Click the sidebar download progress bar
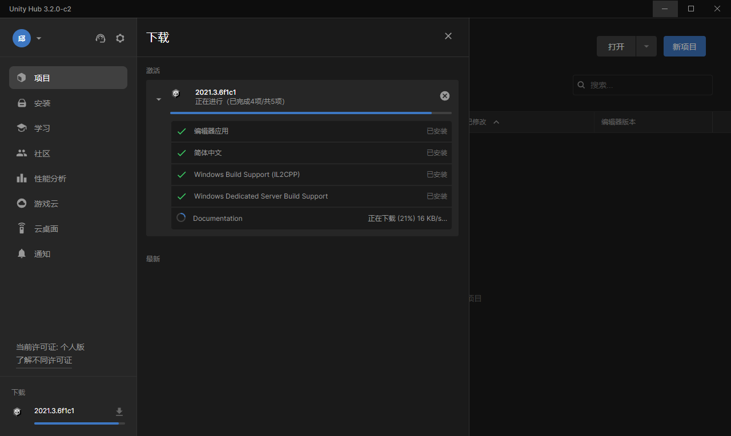The image size is (731, 436). [79, 423]
